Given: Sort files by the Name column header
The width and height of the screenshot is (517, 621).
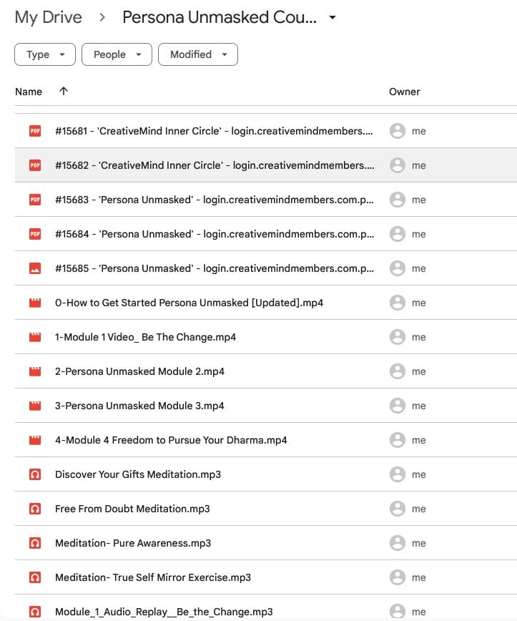Looking at the screenshot, I should coord(29,92).
